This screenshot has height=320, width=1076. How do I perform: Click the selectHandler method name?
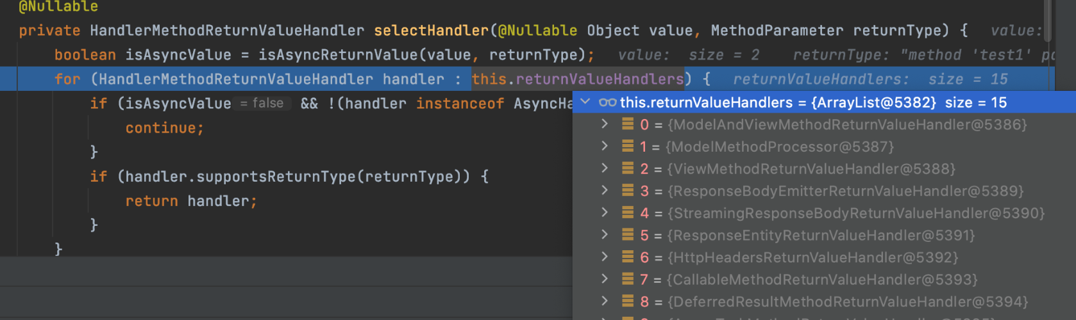(431, 31)
